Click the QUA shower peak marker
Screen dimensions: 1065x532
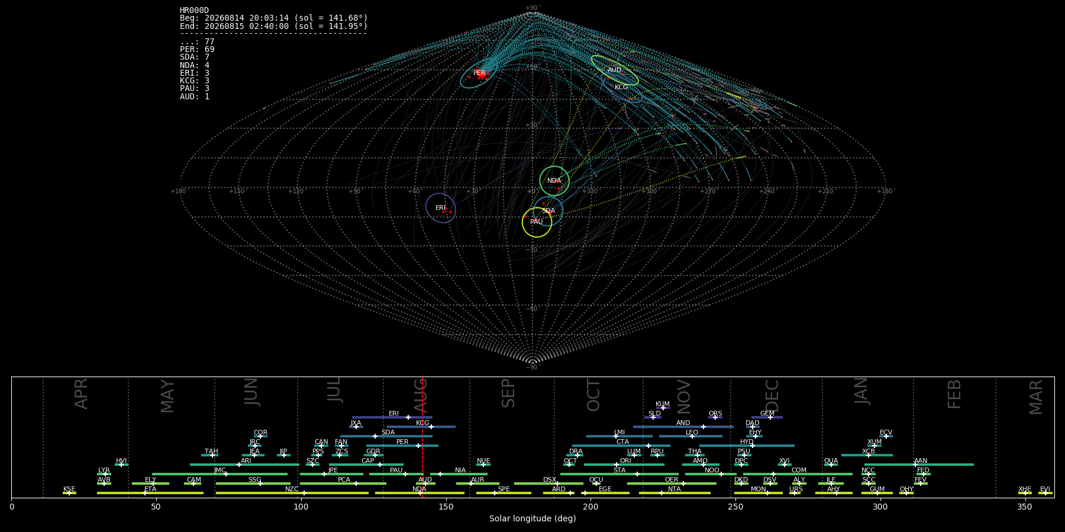point(831,465)
